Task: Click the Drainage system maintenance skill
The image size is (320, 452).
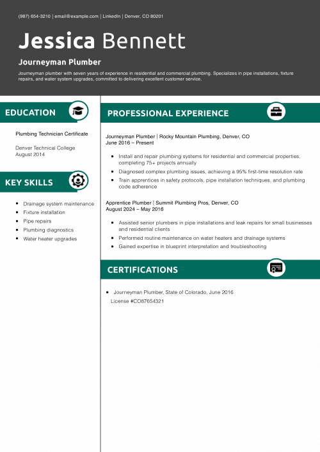Action: click(59, 204)
